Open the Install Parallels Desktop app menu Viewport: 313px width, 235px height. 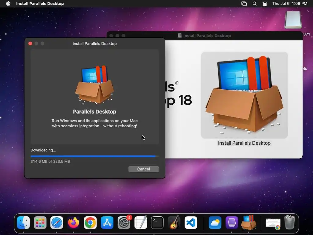40,4
